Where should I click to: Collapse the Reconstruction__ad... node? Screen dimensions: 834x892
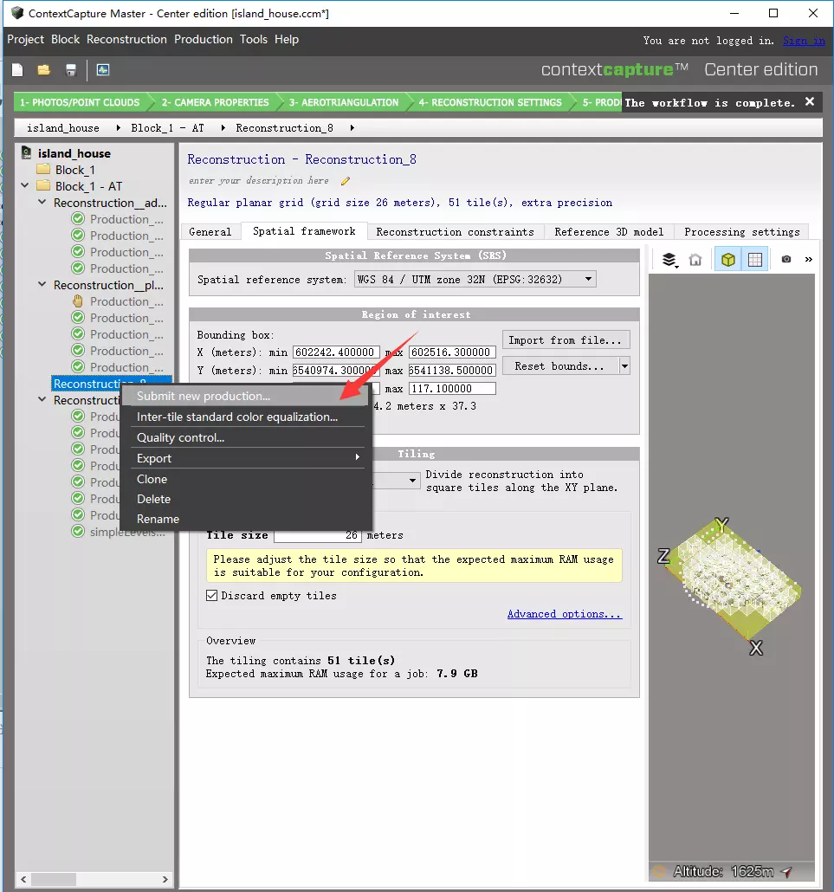point(42,202)
